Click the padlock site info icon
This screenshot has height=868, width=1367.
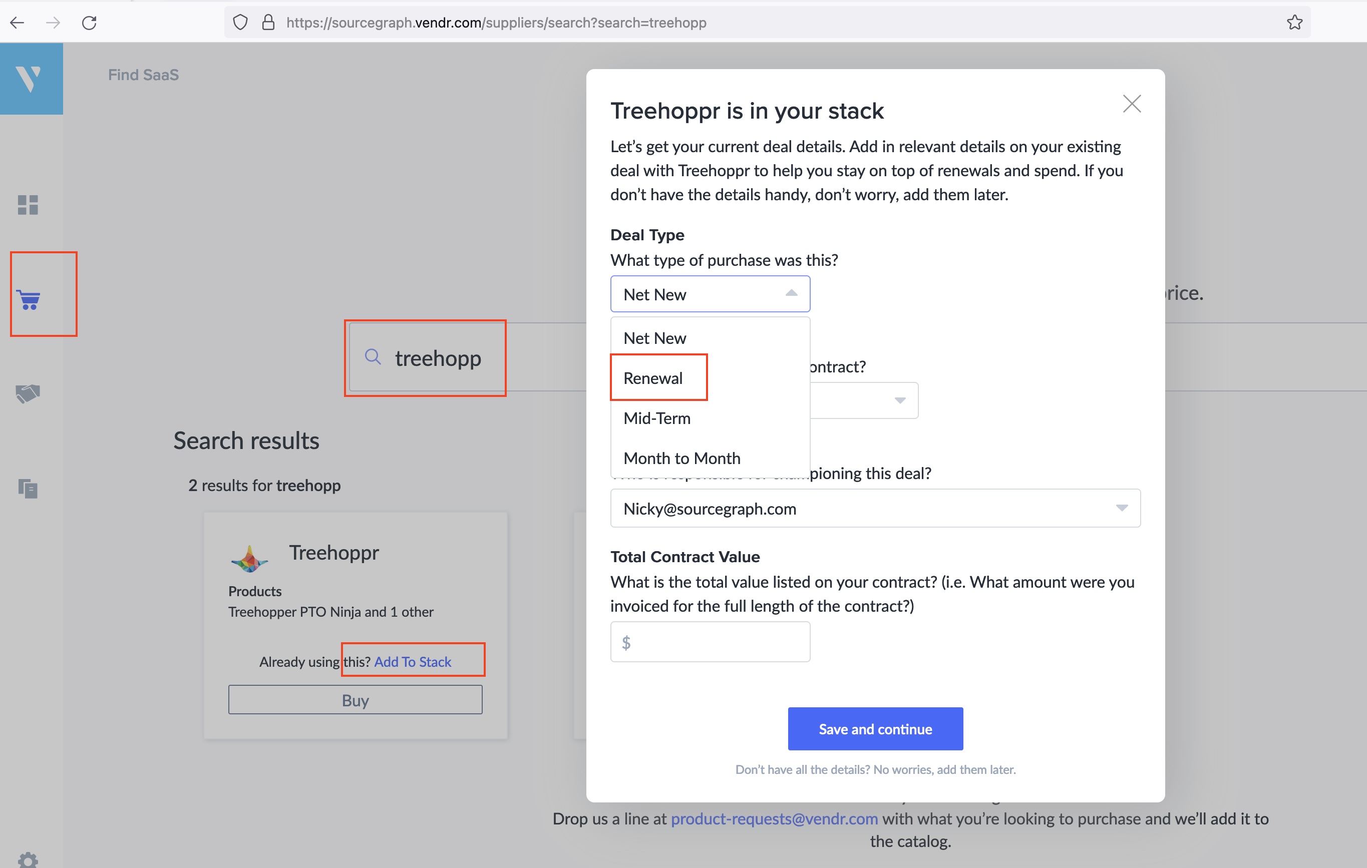(x=268, y=23)
